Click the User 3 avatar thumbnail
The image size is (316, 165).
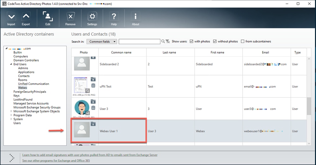[82, 108]
